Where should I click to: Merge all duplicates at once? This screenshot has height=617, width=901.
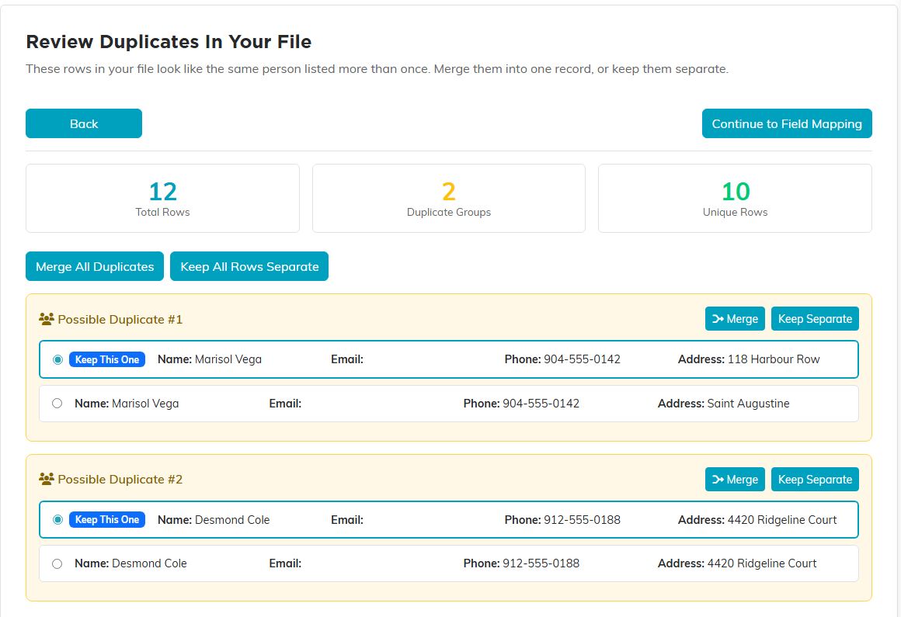click(95, 266)
